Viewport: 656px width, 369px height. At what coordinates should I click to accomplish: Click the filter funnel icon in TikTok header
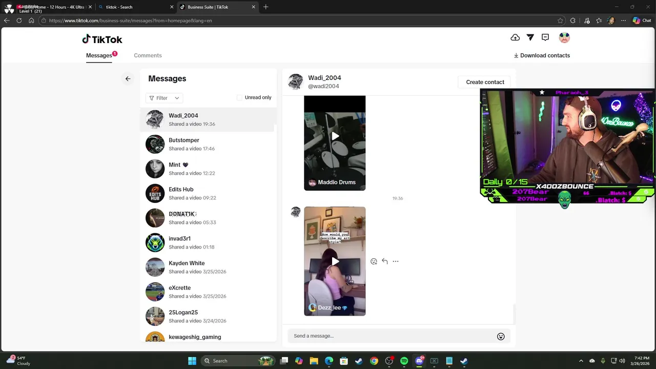coord(530,37)
